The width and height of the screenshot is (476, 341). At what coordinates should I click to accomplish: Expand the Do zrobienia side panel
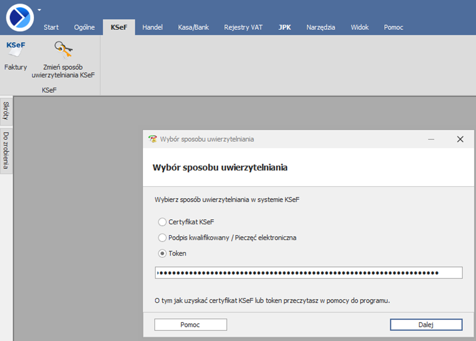pyautogui.click(x=6, y=150)
